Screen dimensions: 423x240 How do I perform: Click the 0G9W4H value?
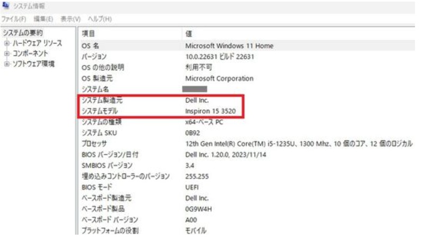coord(198,209)
